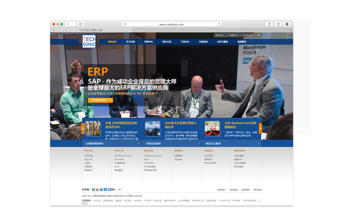This screenshot has width=343, height=211.
Task: Open the Reader view icon in address bar
Action: pos(125,24)
